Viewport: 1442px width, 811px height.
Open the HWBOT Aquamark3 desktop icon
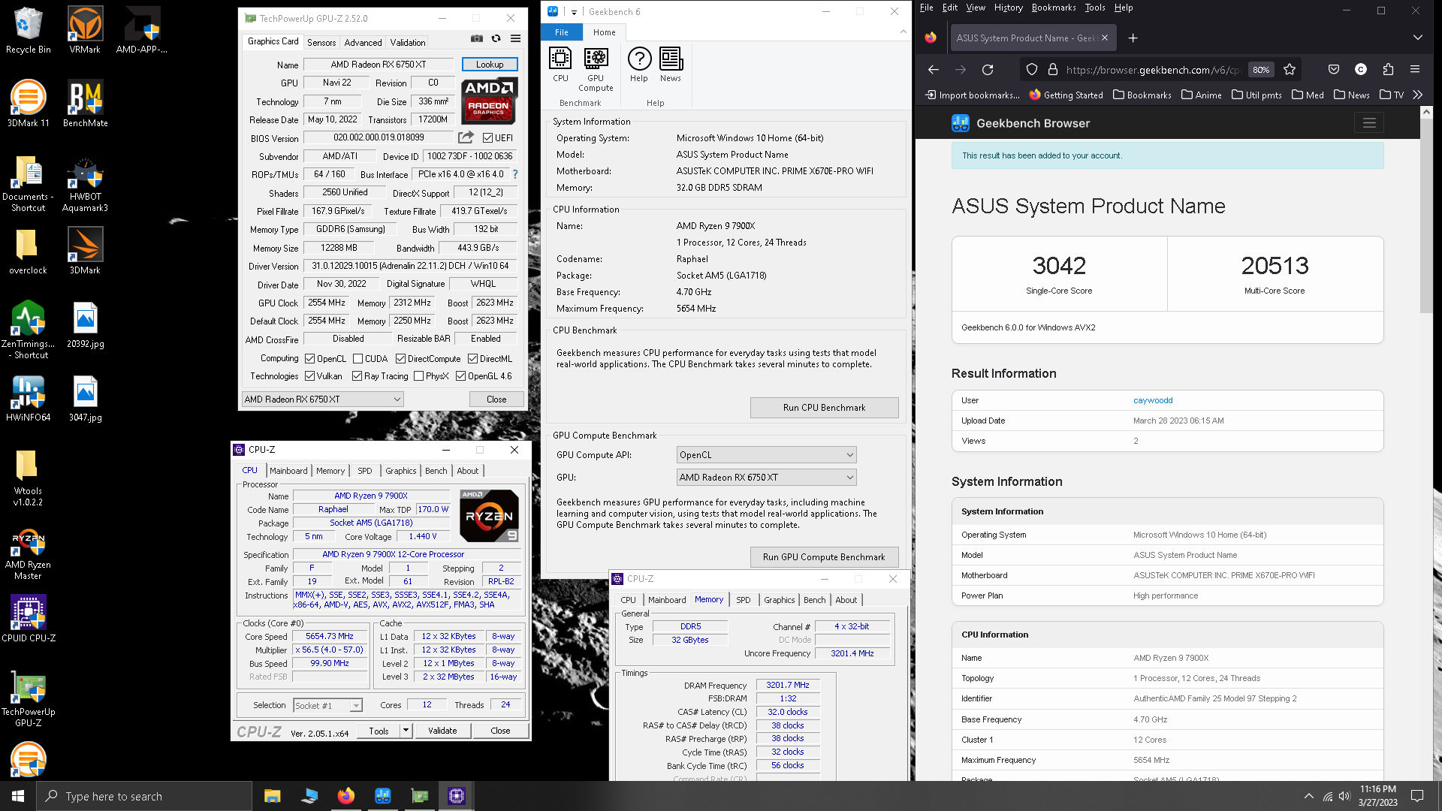pyautogui.click(x=85, y=185)
